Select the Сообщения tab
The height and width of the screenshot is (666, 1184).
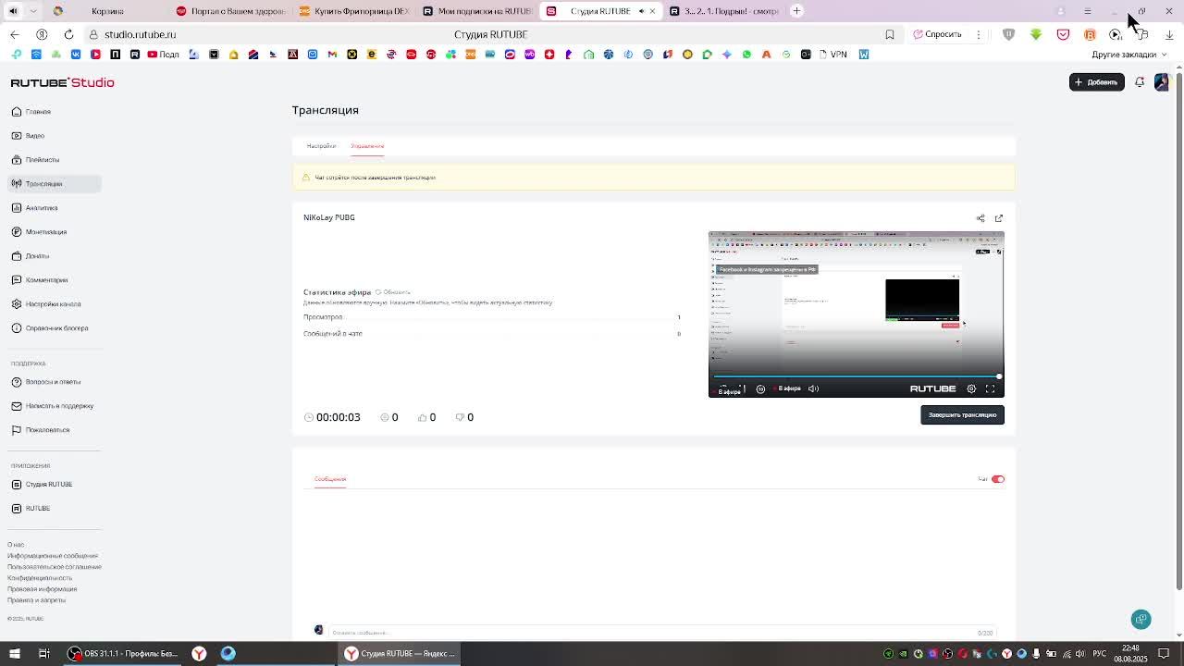(x=330, y=479)
